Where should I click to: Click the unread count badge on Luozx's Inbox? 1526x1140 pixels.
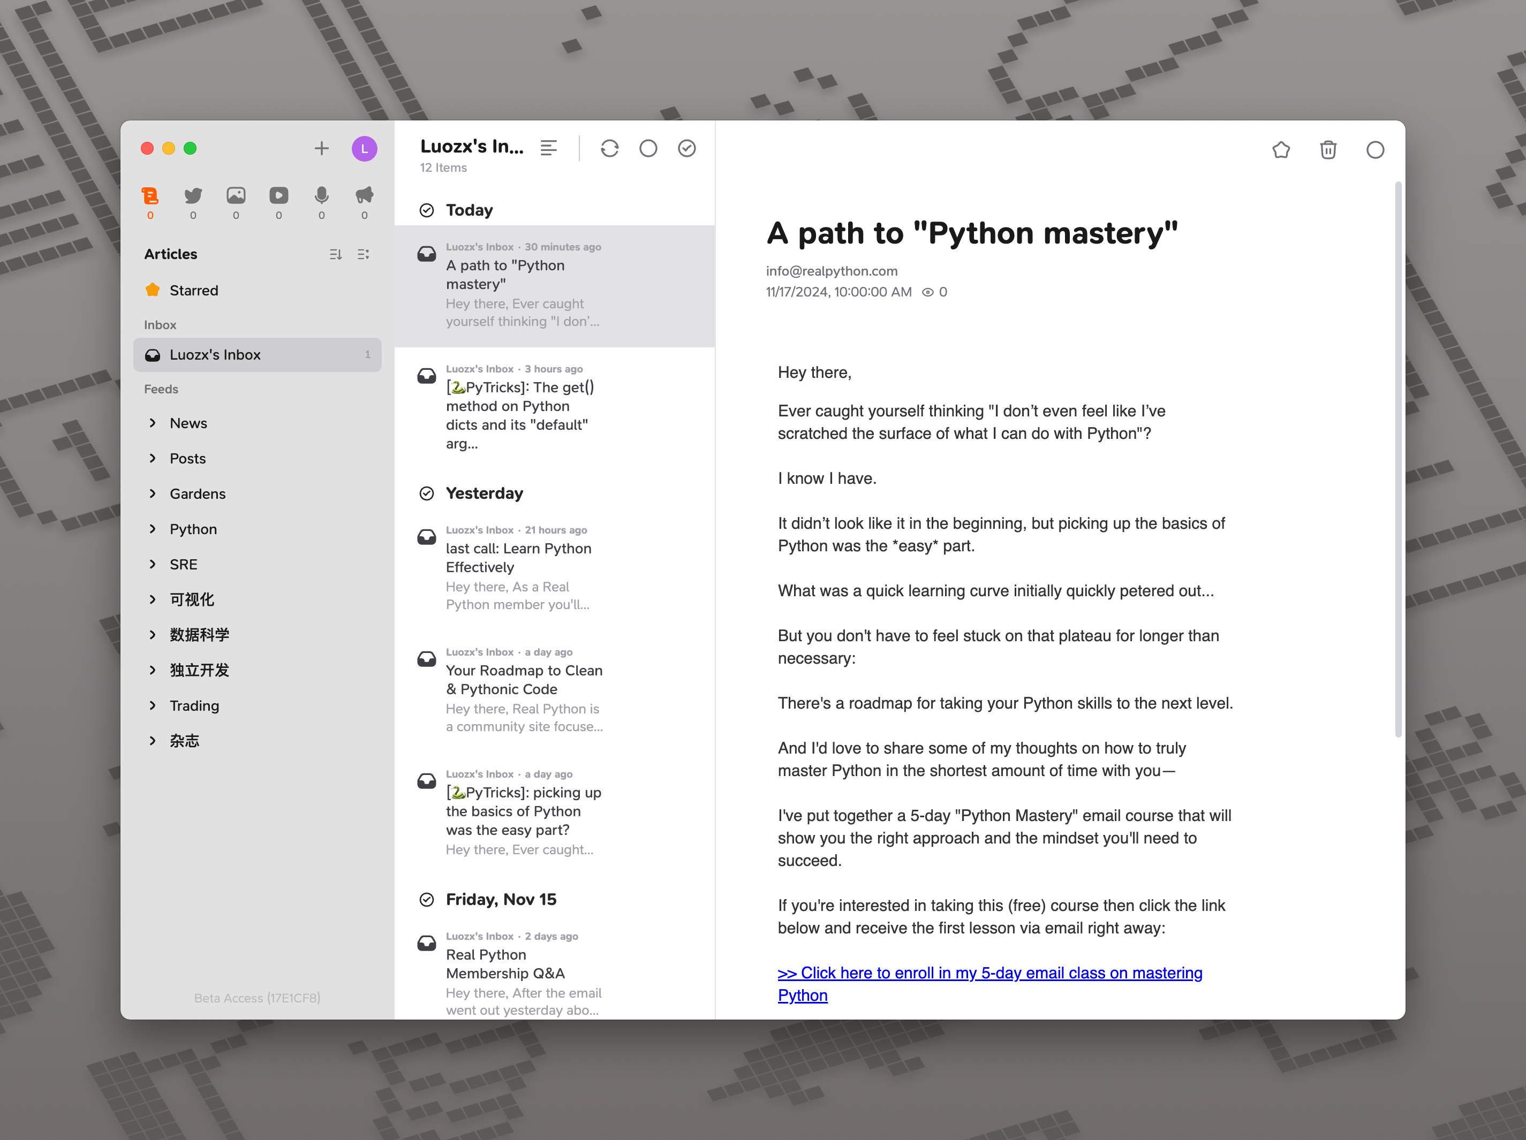[x=368, y=354]
